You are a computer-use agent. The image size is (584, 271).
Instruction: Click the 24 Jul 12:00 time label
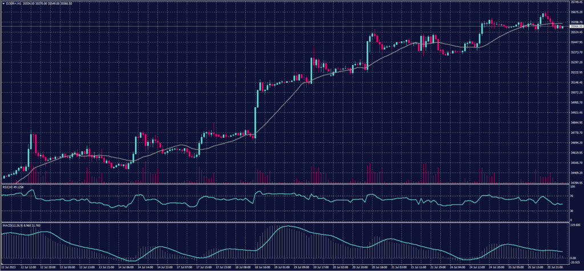pyautogui.click(x=477, y=266)
